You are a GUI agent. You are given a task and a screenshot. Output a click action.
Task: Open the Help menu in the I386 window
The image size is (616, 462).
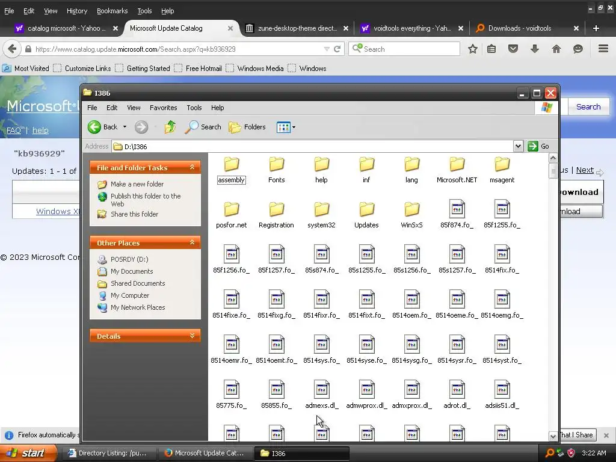(217, 108)
